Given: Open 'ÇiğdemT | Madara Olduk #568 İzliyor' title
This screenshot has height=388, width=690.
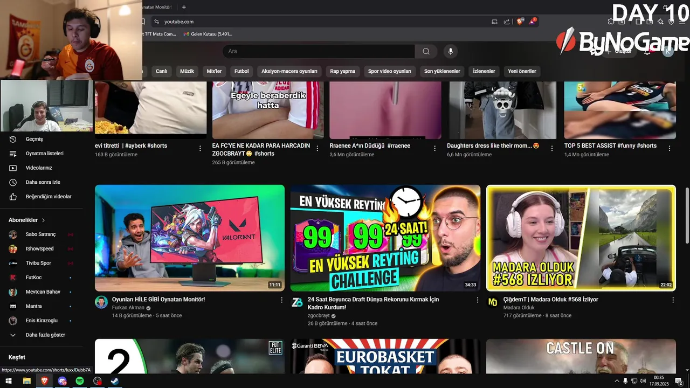Looking at the screenshot, I should 550,300.
